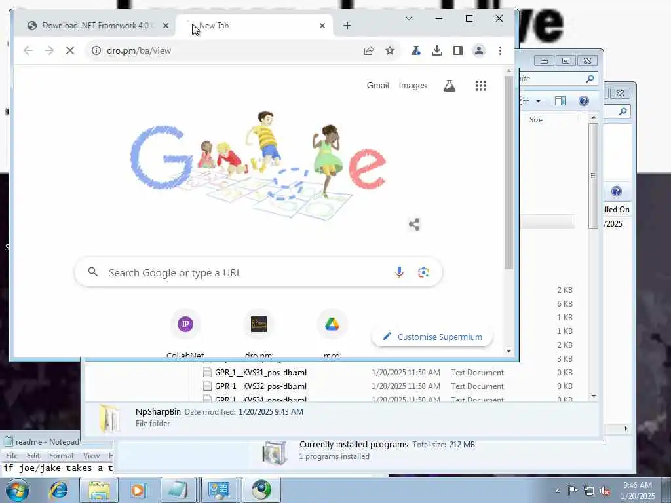Screen dimensions: 671x503
Task: Toggle the preview pane in Explorer window
Action: 560,101
